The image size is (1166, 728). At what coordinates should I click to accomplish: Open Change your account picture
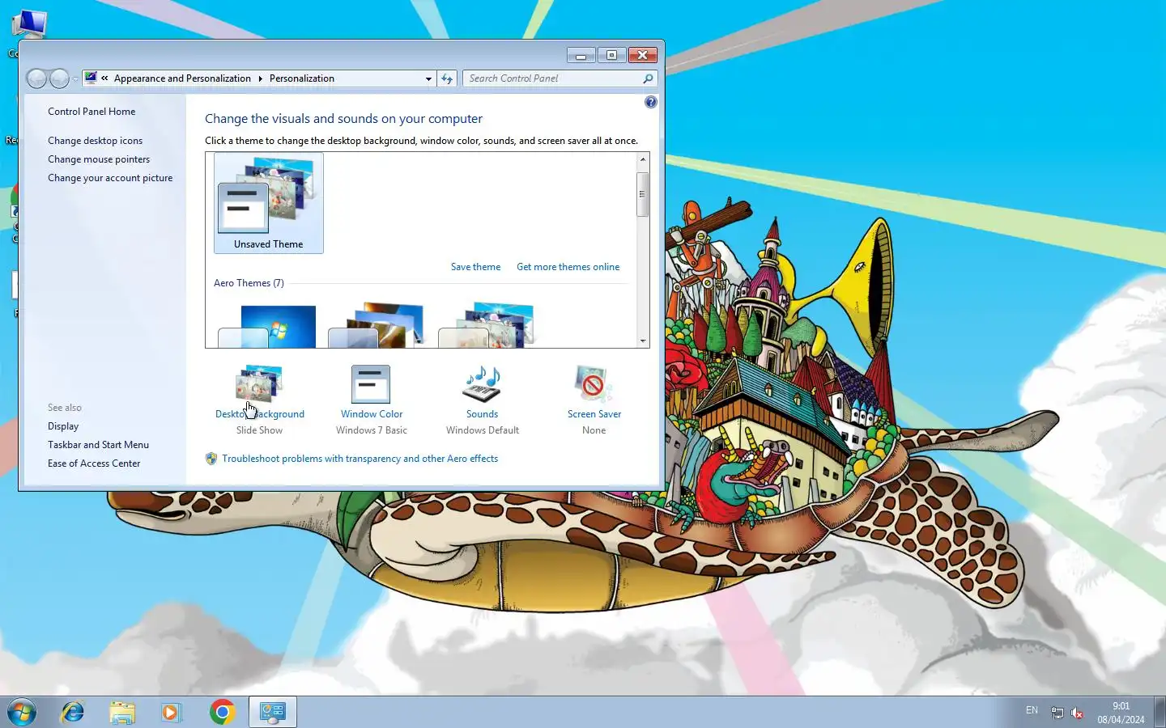110,178
